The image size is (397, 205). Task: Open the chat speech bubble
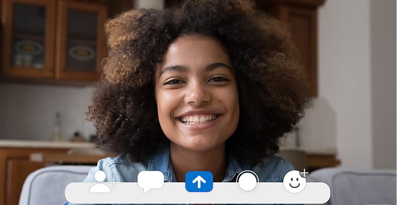pos(150,181)
